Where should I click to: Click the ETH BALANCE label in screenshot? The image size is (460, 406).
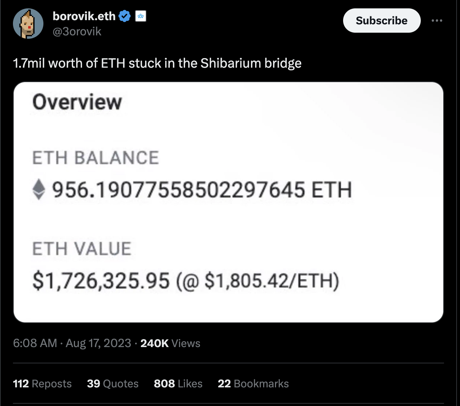(x=96, y=158)
